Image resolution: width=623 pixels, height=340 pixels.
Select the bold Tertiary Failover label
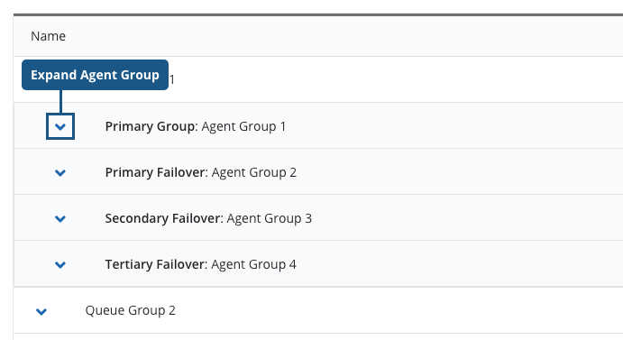[x=154, y=264]
